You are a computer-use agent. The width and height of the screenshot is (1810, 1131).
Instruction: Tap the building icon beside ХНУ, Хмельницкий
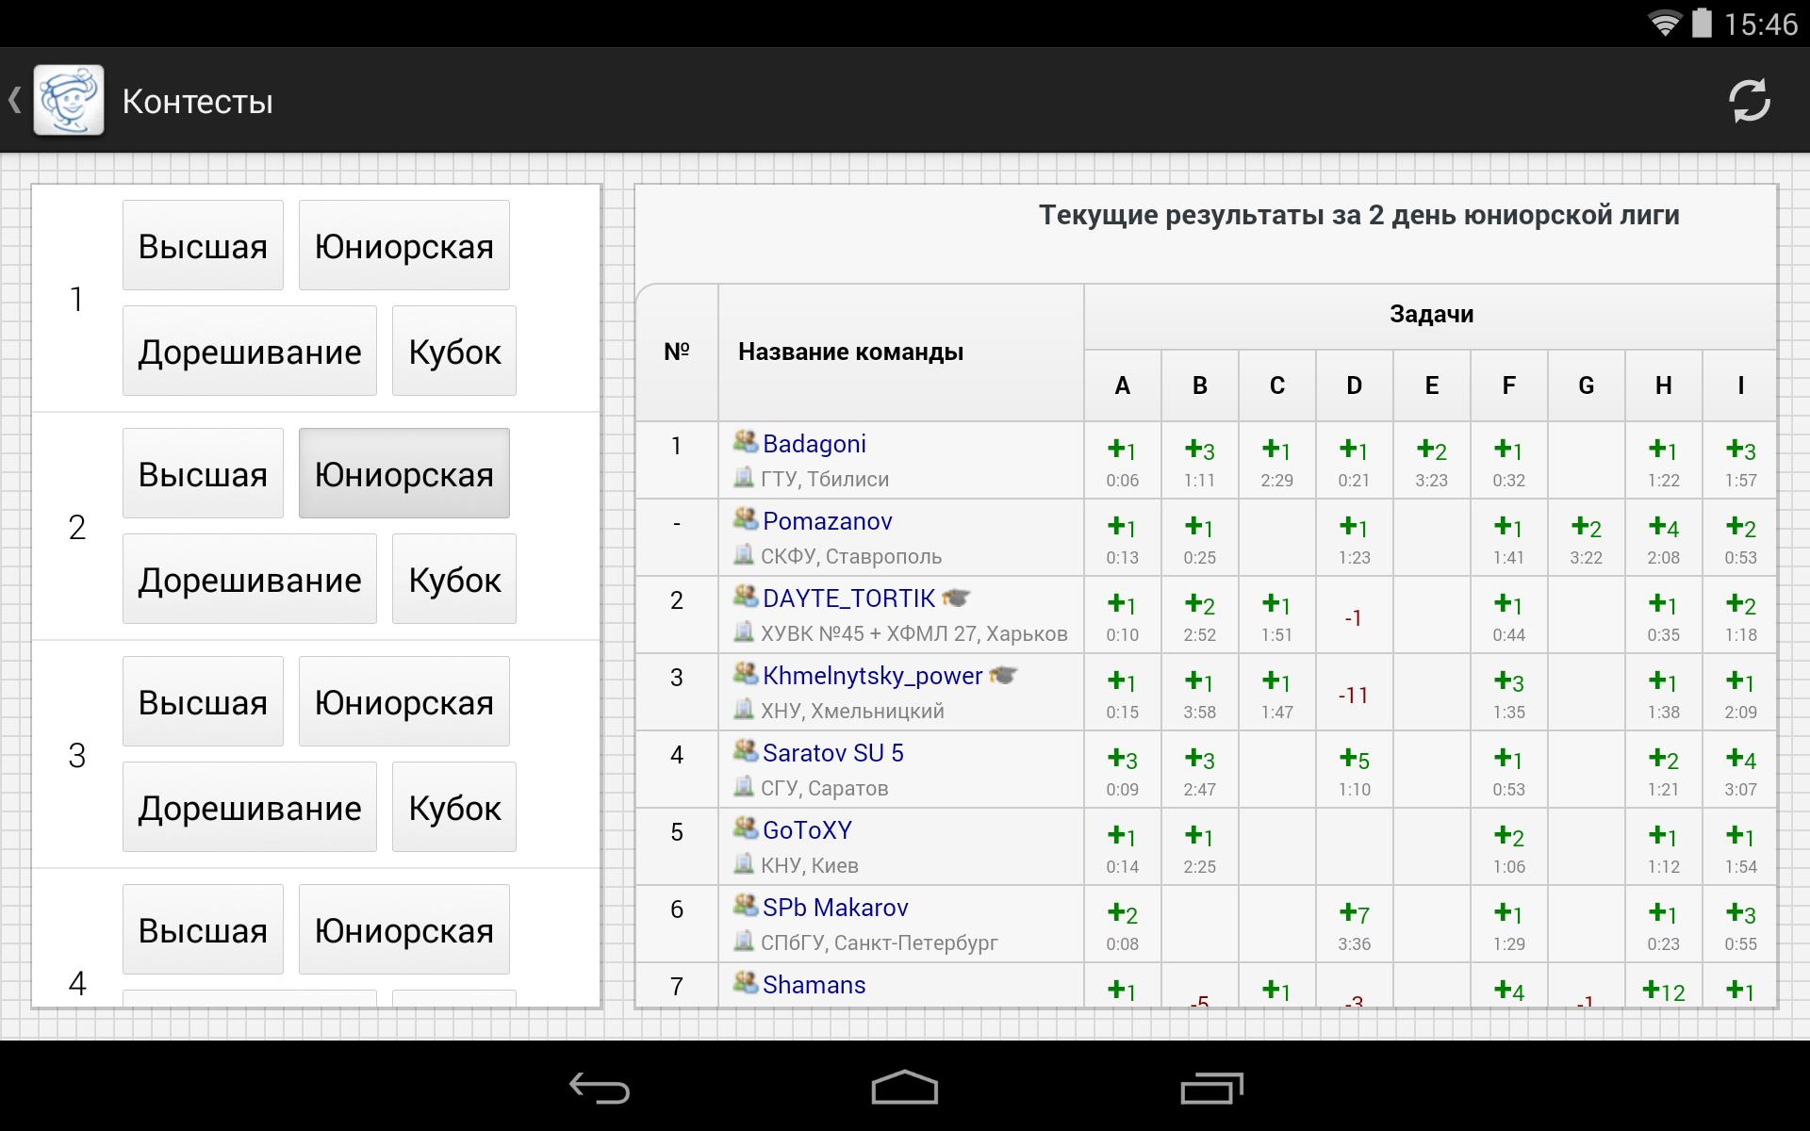744,710
